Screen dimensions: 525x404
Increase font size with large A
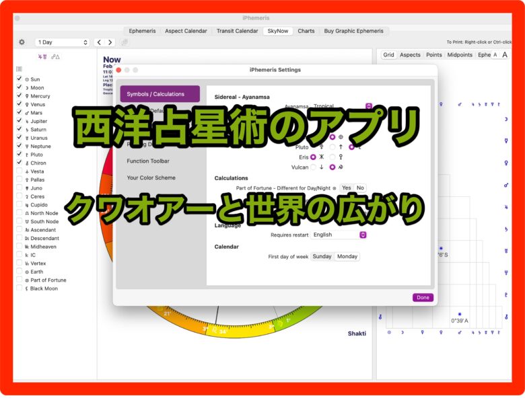click(505, 55)
